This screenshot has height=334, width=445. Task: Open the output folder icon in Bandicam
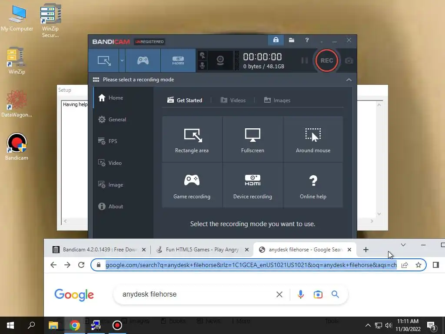[x=292, y=40]
